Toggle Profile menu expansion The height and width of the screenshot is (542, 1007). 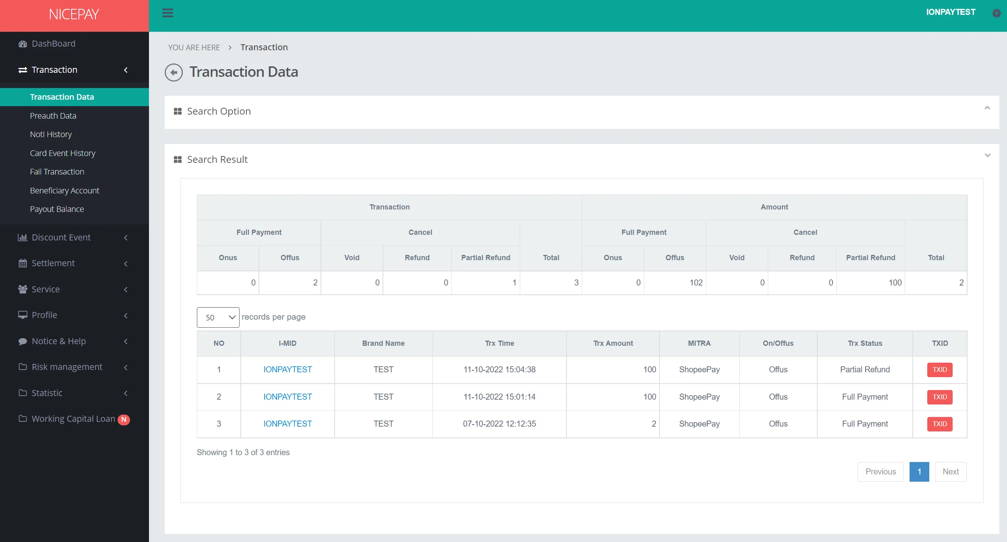tap(74, 314)
